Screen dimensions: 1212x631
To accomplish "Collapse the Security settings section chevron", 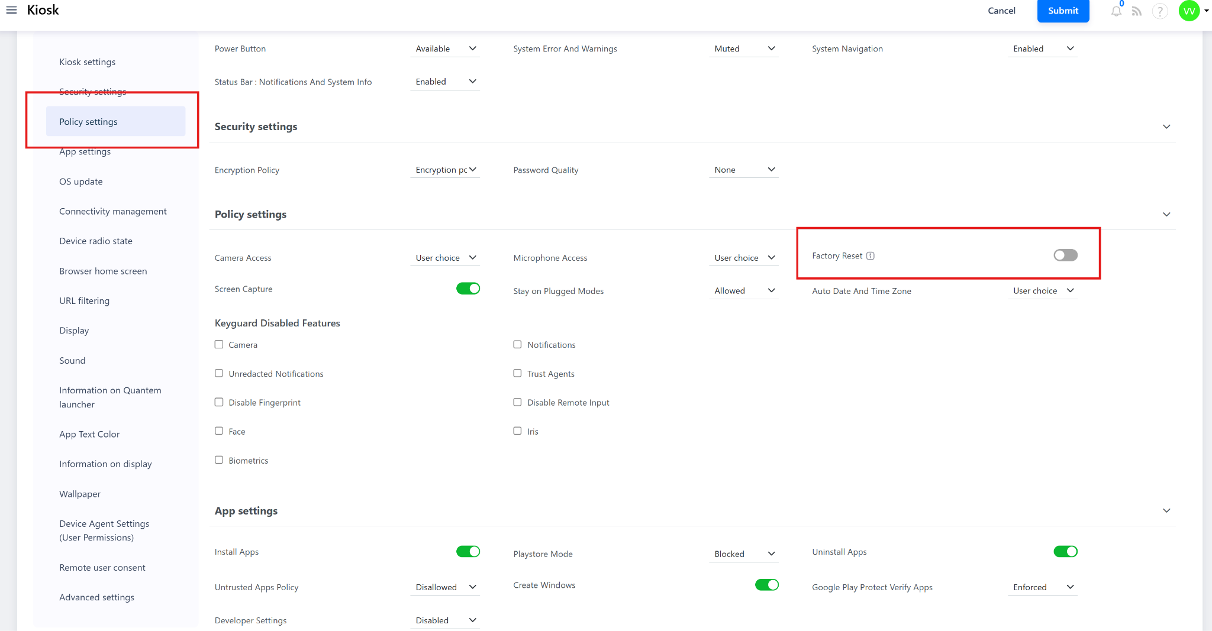I will 1166,127.
